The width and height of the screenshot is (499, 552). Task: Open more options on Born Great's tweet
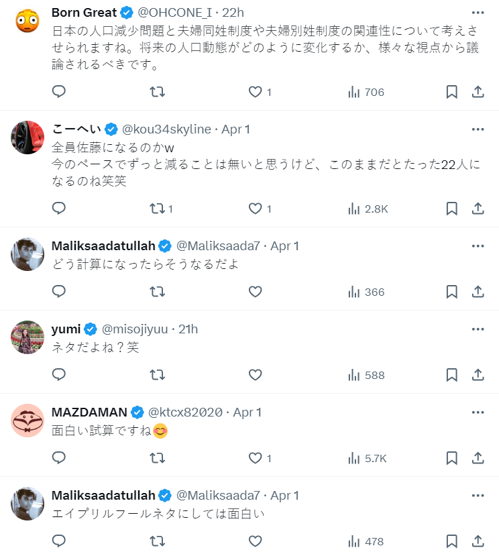(478, 13)
